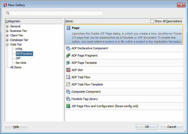Select HTML under Web Tier
The width and height of the screenshot is (188, 134).
click(19, 49)
